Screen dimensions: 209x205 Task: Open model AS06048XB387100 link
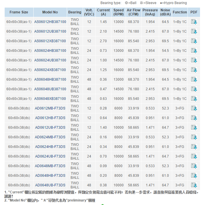[x=50, y=99]
